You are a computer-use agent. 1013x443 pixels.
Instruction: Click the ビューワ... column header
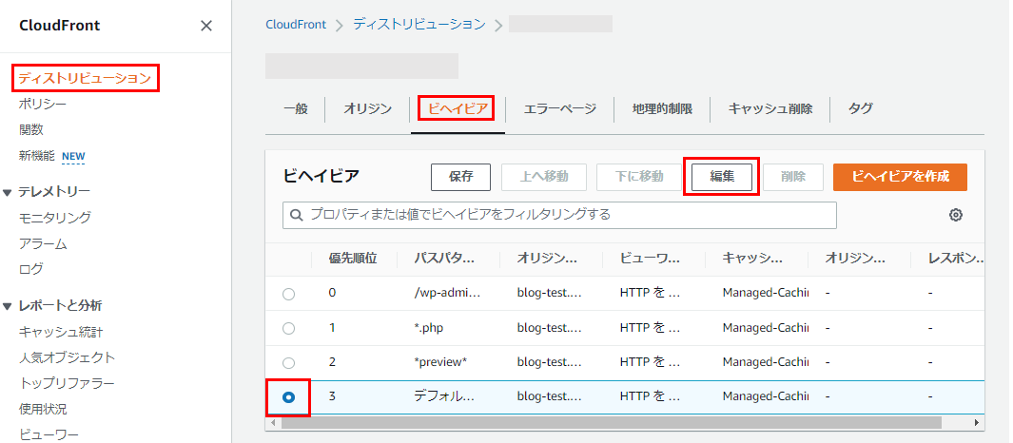pyautogui.click(x=650, y=259)
